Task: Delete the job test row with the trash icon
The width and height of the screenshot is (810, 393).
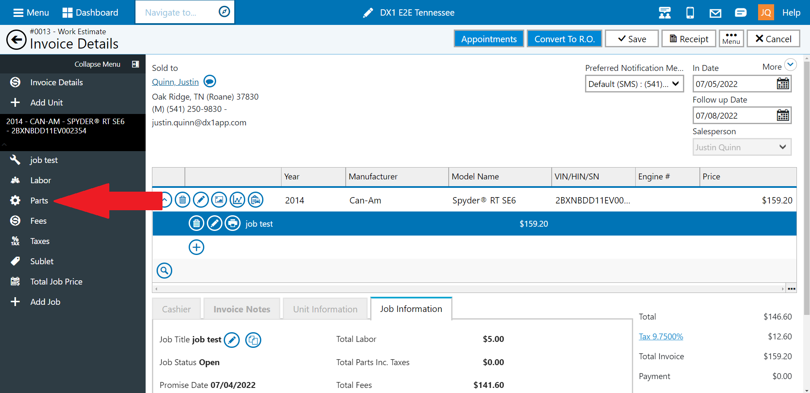Action: pyautogui.click(x=196, y=223)
